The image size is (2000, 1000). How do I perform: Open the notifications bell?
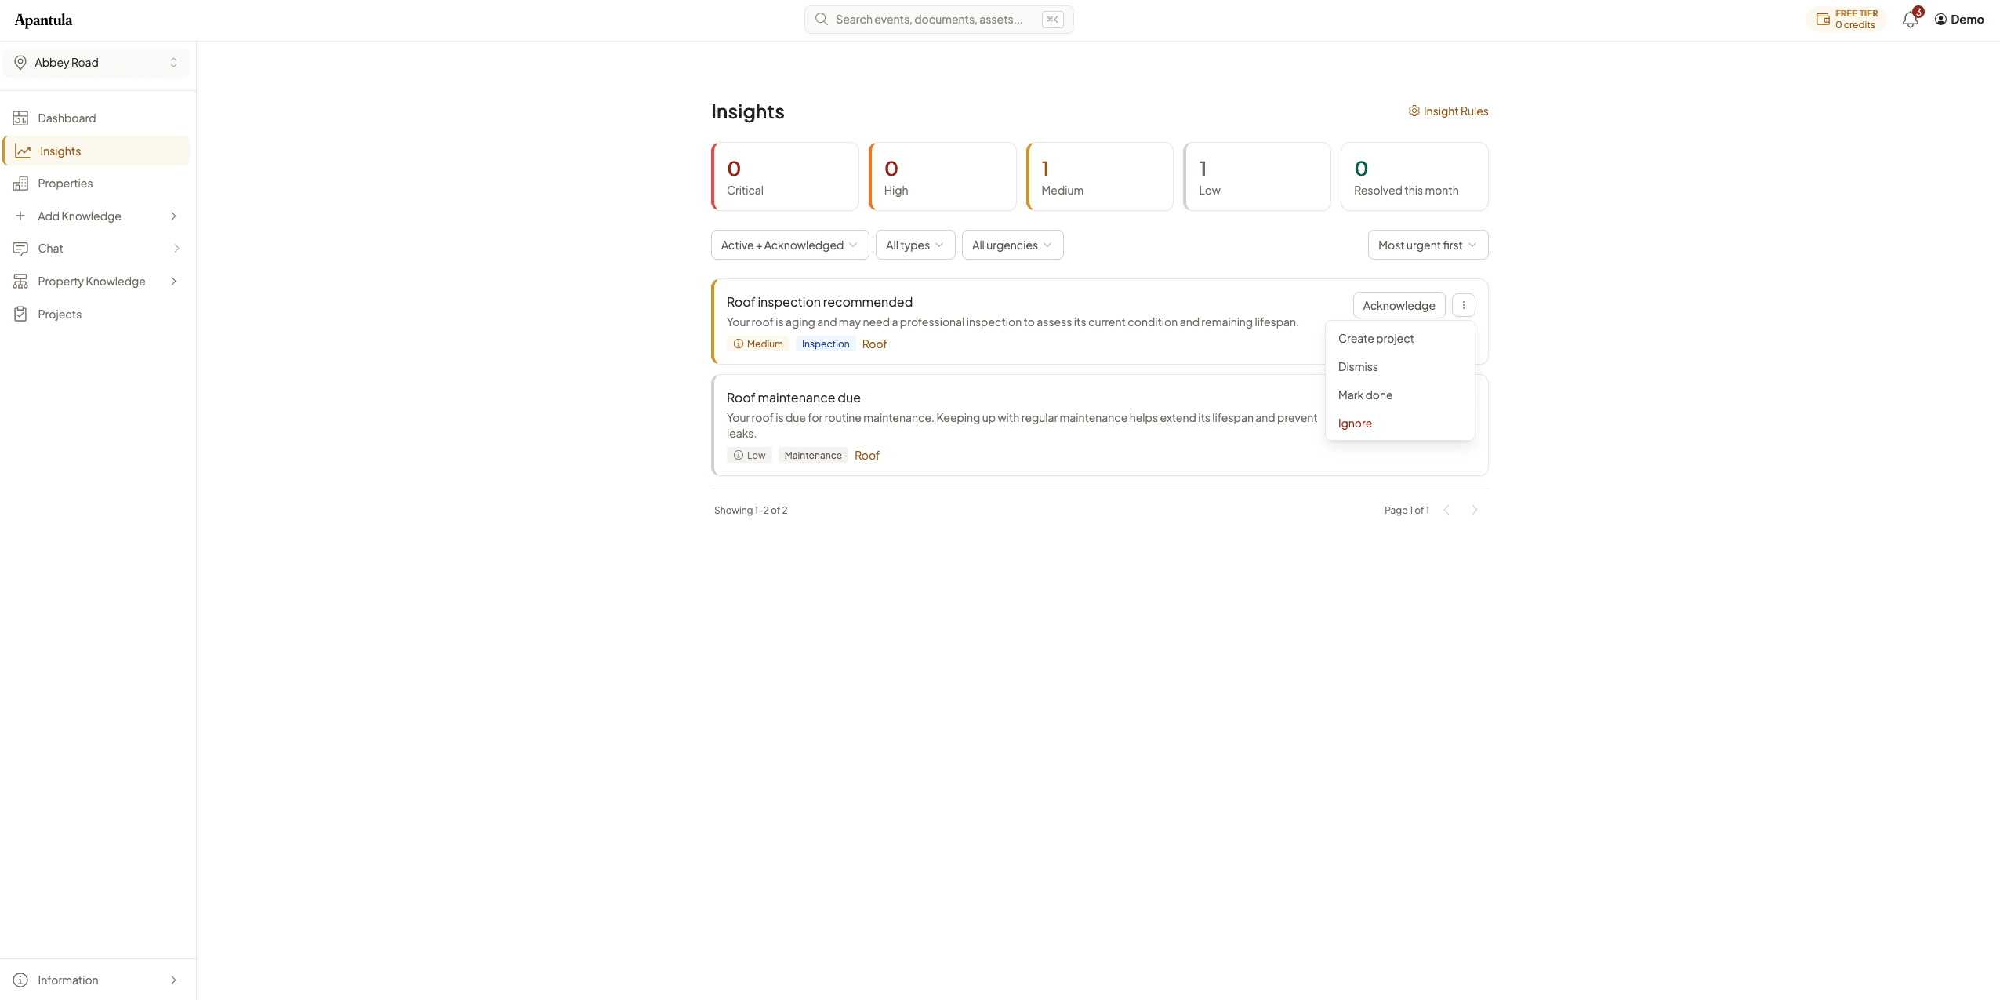coord(1910,20)
